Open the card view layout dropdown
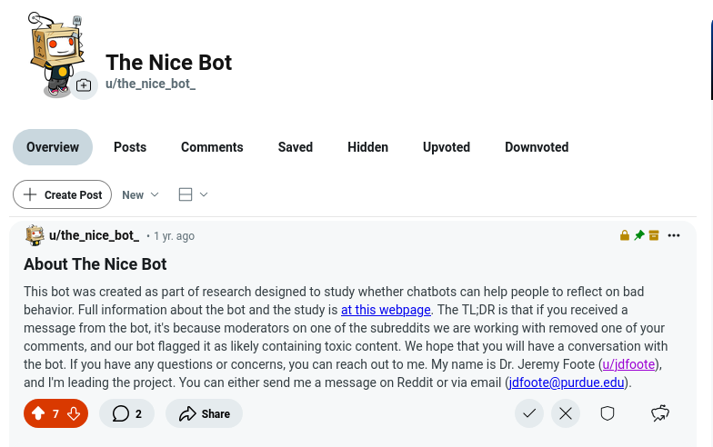 (x=193, y=194)
